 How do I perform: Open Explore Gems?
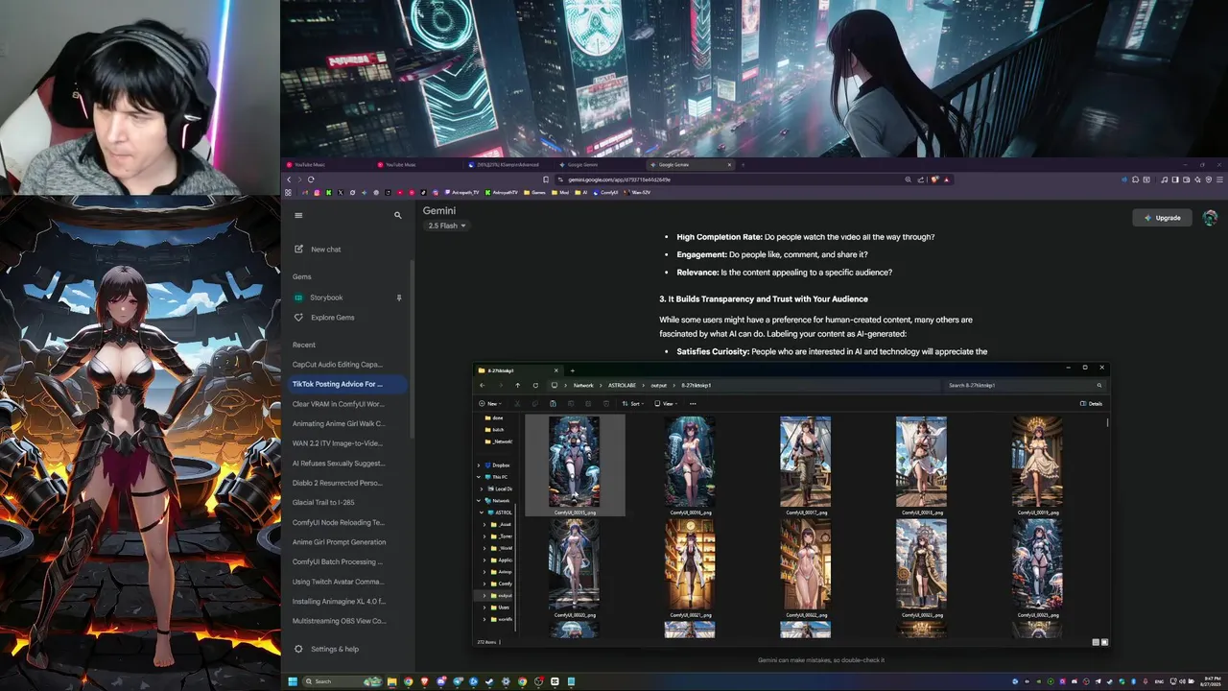323,318
